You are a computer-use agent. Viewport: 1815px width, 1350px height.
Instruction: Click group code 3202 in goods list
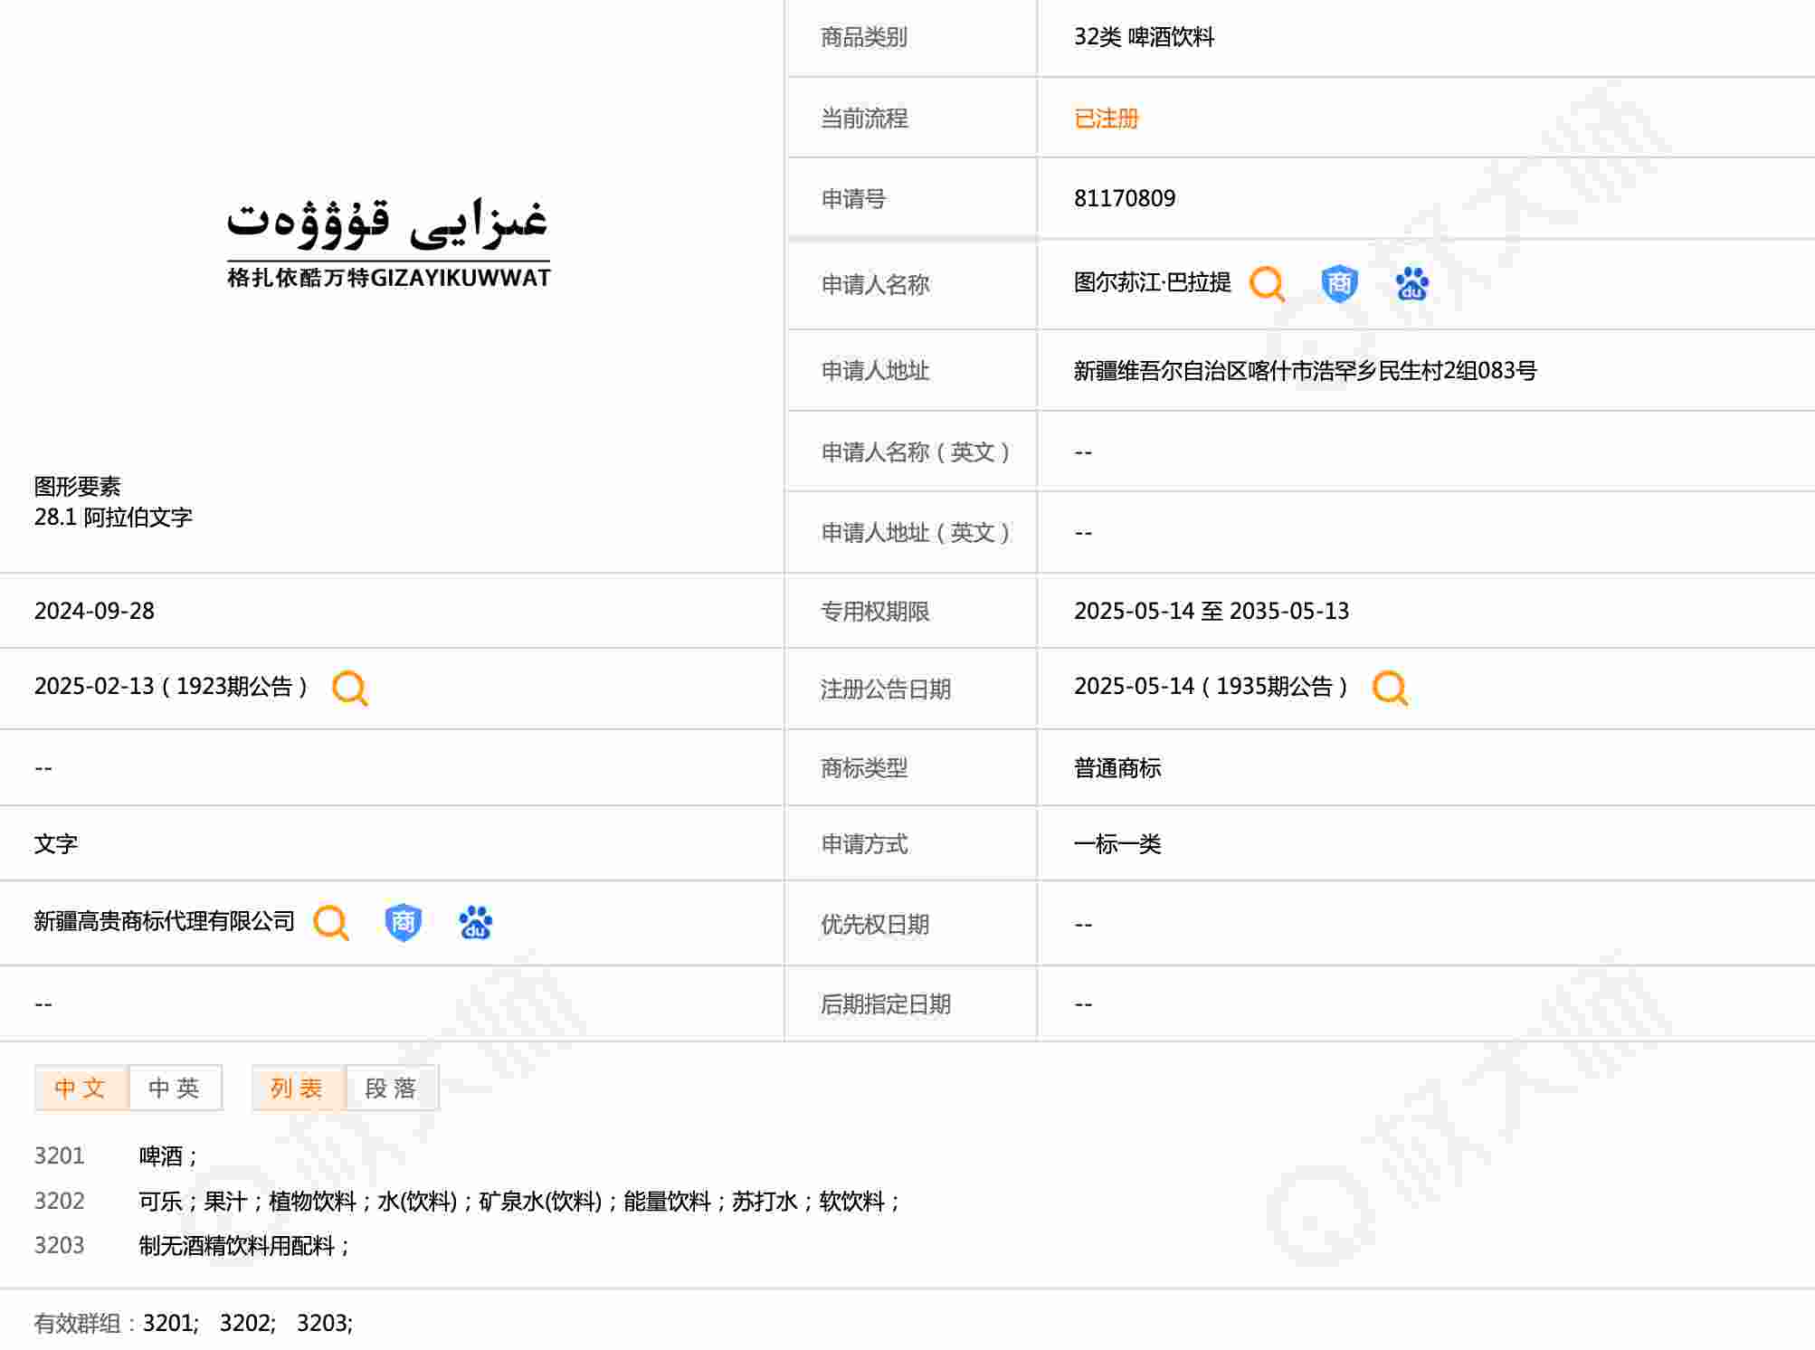tap(59, 1201)
